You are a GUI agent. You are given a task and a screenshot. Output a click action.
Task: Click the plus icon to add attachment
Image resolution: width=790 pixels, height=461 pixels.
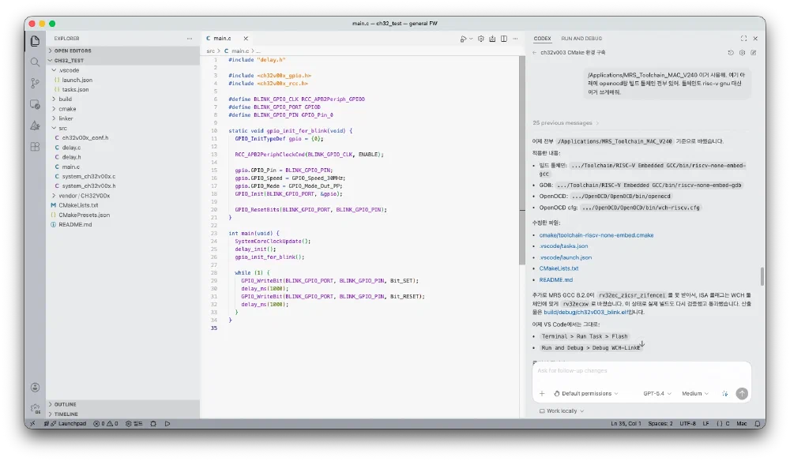[x=542, y=393]
